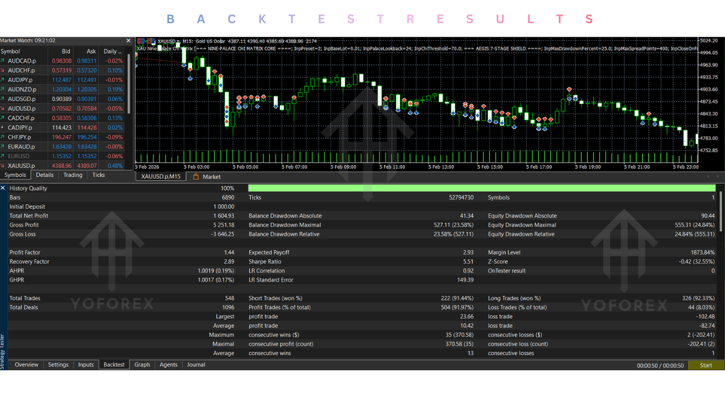725x407 pixels.
Task: Click the Balance Drawdown Absolute value 41.34
Action: tap(467, 216)
